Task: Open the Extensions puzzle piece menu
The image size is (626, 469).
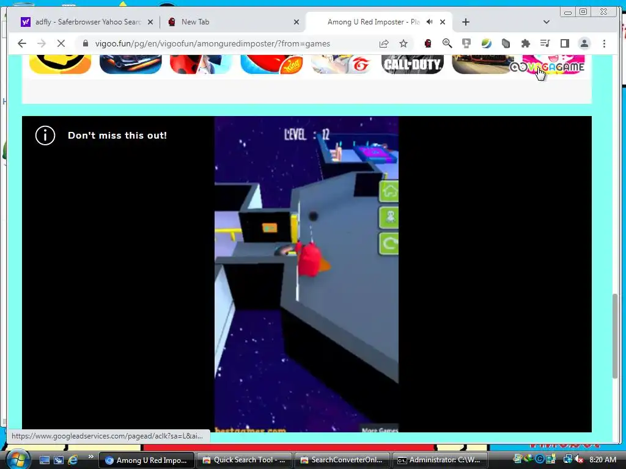Action: click(525, 43)
